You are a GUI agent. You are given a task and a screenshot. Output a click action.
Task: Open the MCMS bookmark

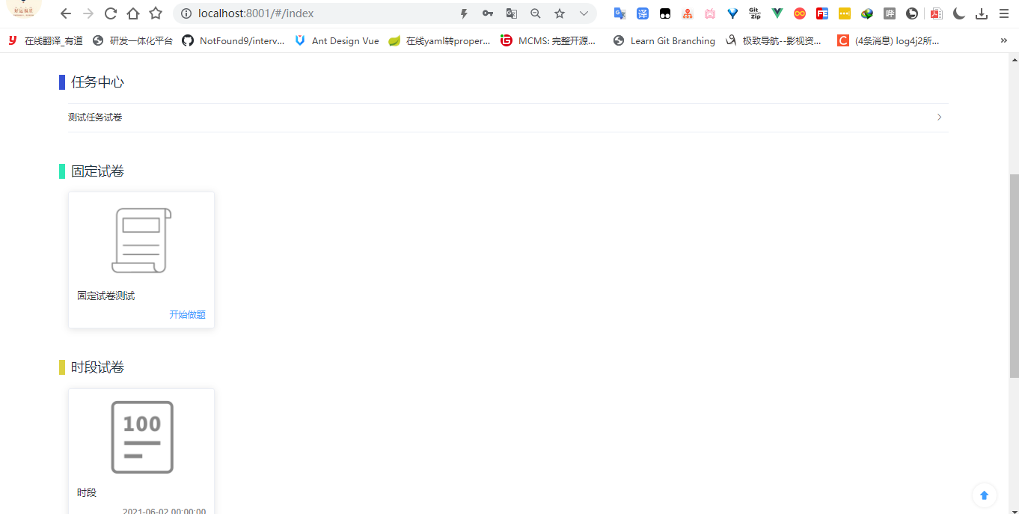click(548, 41)
